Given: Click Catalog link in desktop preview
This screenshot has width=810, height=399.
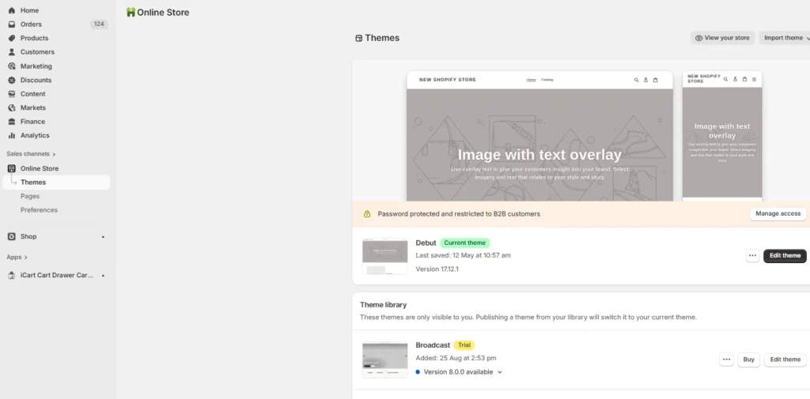Looking at the screenshot, I should click(547, 80).
